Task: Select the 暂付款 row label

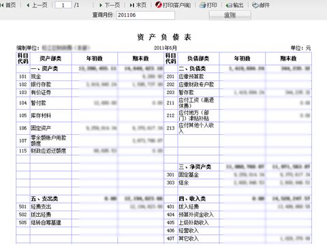Action: click(38, 103)
